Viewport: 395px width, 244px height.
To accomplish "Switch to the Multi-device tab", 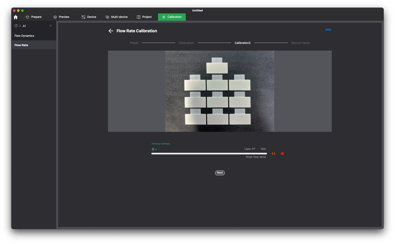I will (x=116, y=17).
